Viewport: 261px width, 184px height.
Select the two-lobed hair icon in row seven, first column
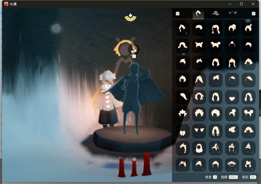point(182,131)
